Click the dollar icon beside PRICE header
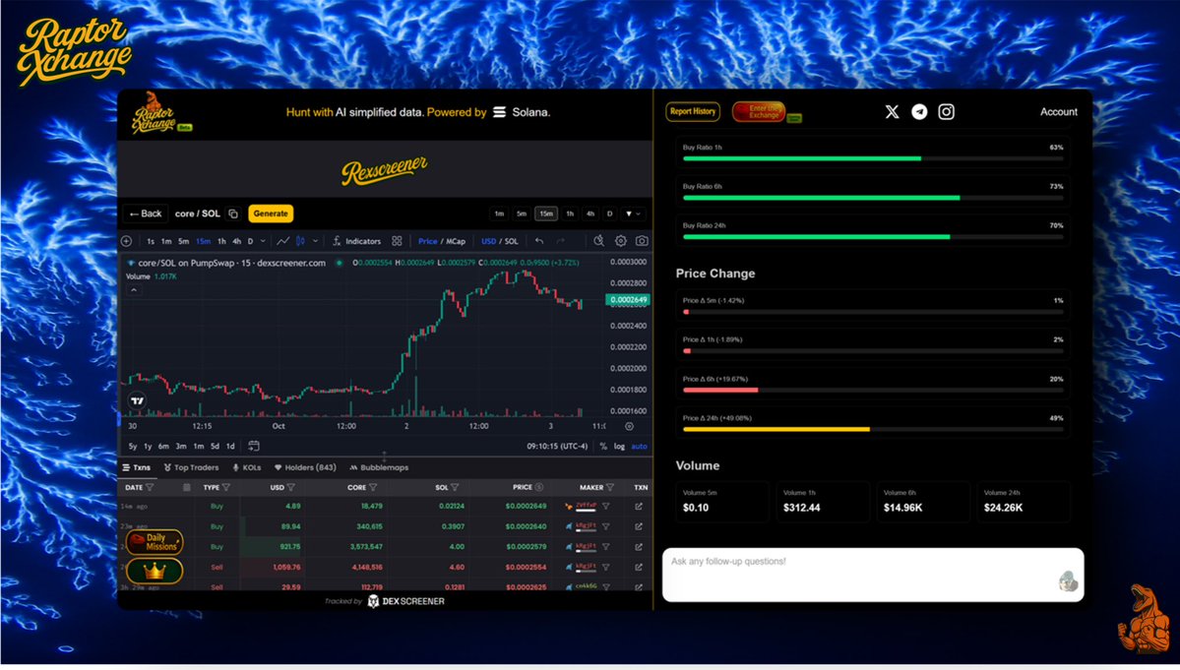Image resolution: width=1180 pixels, height=670 pixels. [x=539, y=487]
